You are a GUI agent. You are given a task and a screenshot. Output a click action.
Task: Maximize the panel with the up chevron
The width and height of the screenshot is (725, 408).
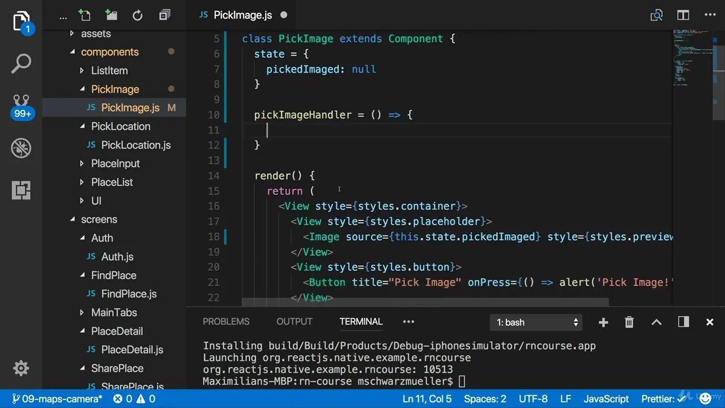coord(656,322)
